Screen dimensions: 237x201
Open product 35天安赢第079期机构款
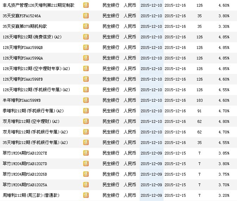pyautogui.click(x=25, y=26)
